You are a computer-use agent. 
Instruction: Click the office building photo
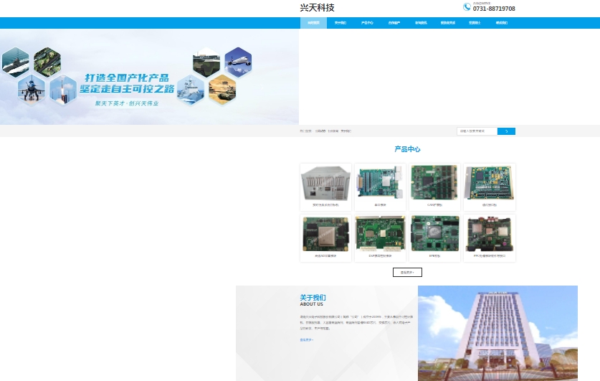[x=497, y=333]
